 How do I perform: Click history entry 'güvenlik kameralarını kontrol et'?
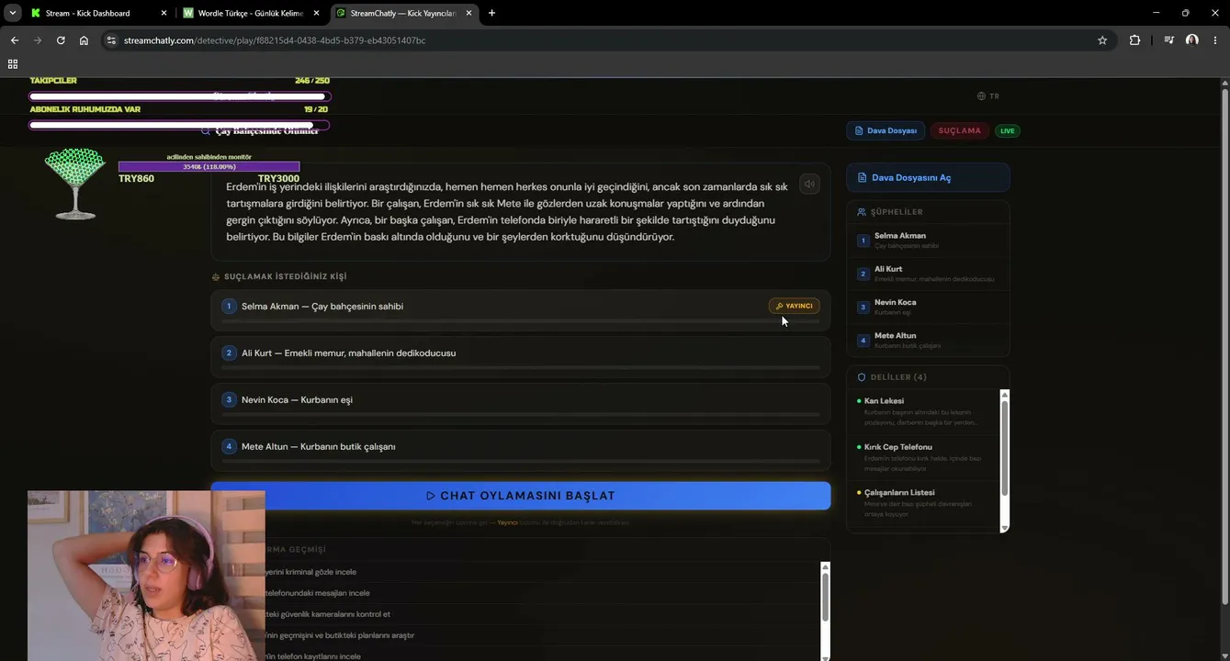[328, 614]
